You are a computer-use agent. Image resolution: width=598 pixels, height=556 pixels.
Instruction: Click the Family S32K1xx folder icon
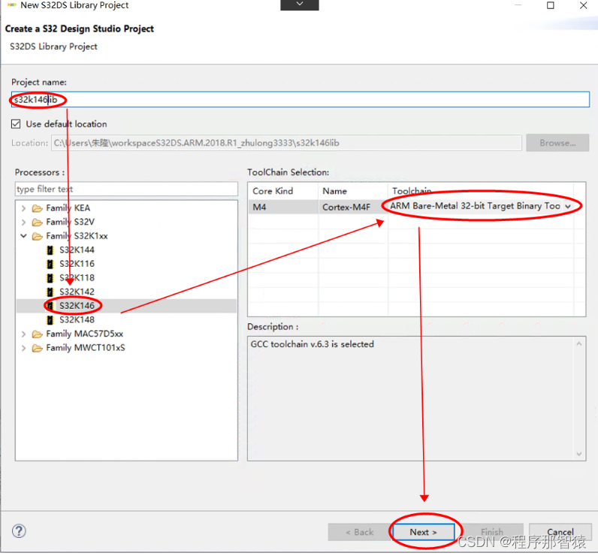point(38,236)
